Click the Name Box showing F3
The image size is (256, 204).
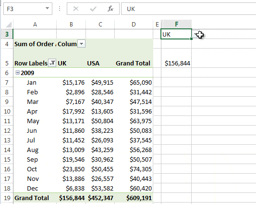coord(28,9)
